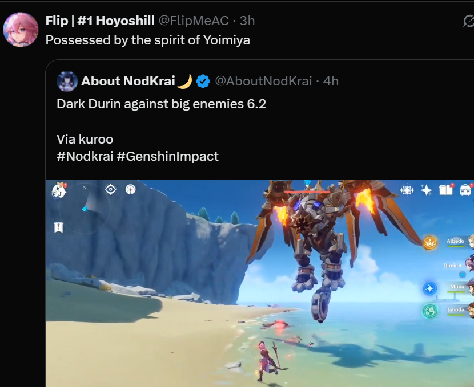Click the circular minimap in game

(x=85, y=208)
